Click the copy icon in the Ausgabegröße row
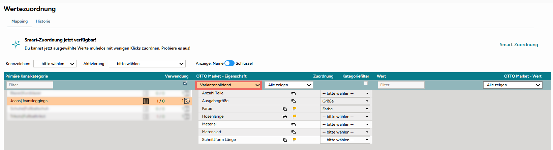The height and width of the screenshot is (150, 553). click(x=294, y=101)
